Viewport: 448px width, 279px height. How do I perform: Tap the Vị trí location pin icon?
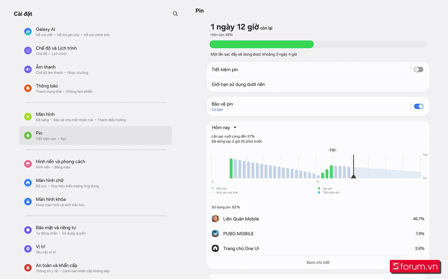[28, 249]
